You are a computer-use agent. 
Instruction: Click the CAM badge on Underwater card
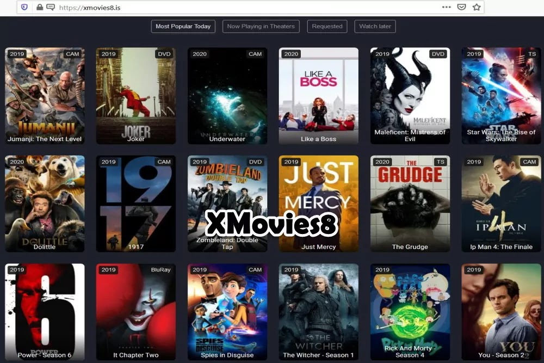pyautogui.click(x=255, y=54)
